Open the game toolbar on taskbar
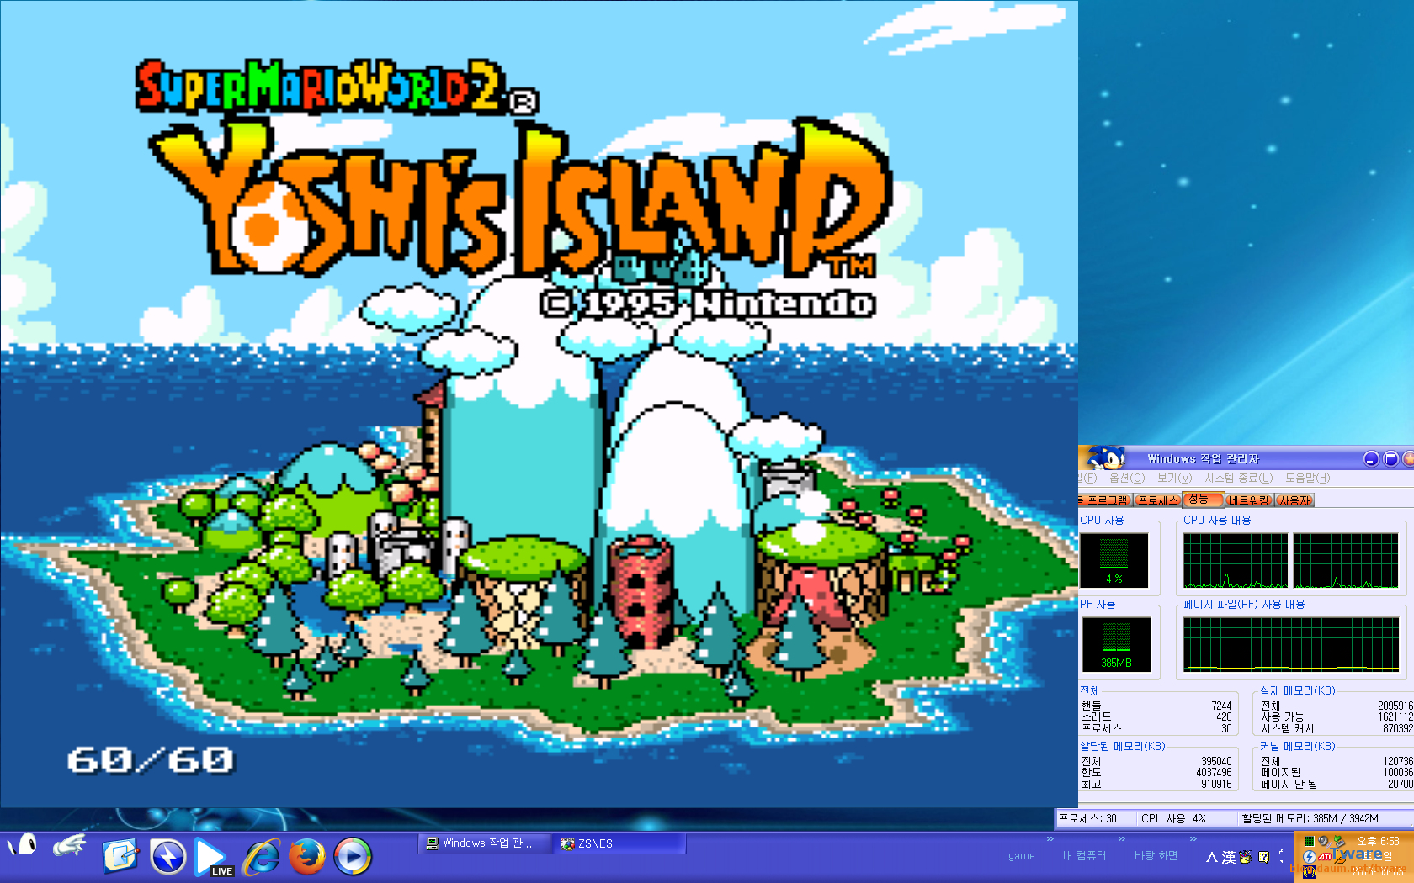The height and width of the screenshot is (883, 1414). (1022, 855)
